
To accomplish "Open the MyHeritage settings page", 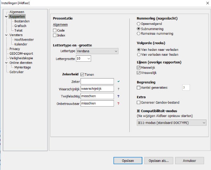I will pyautogui.click(x=23, y=67).
